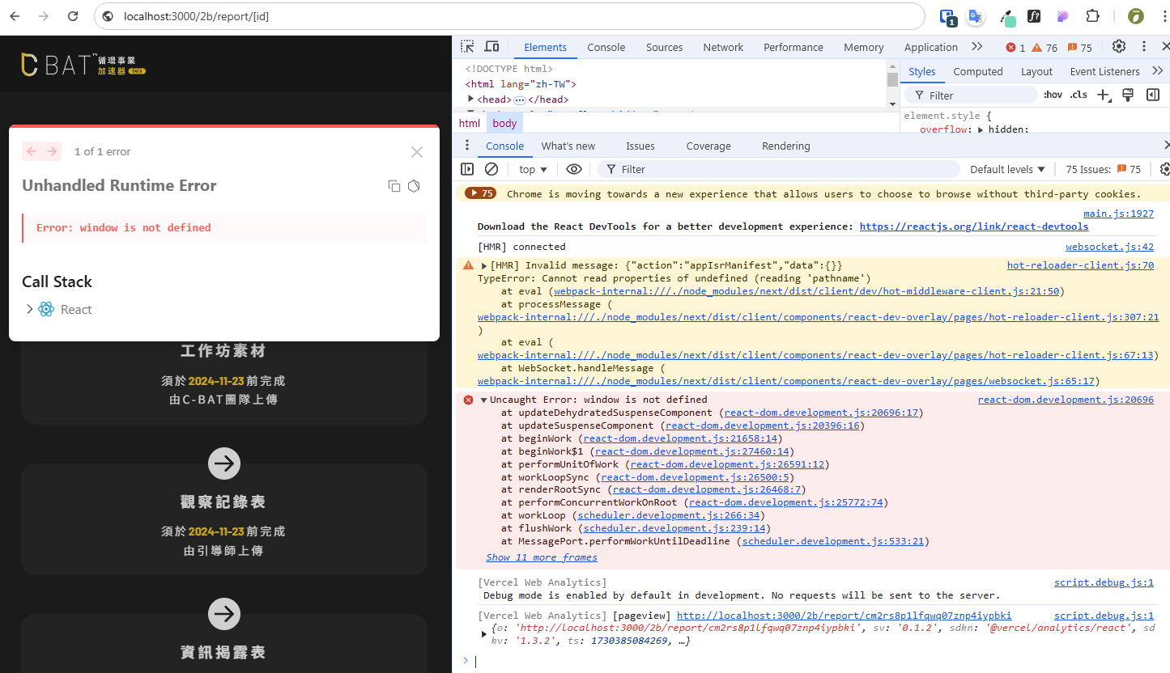The image size is (1170, 673).
Task: Toggle the .cls element classes panel
Action: (1079, 95)
